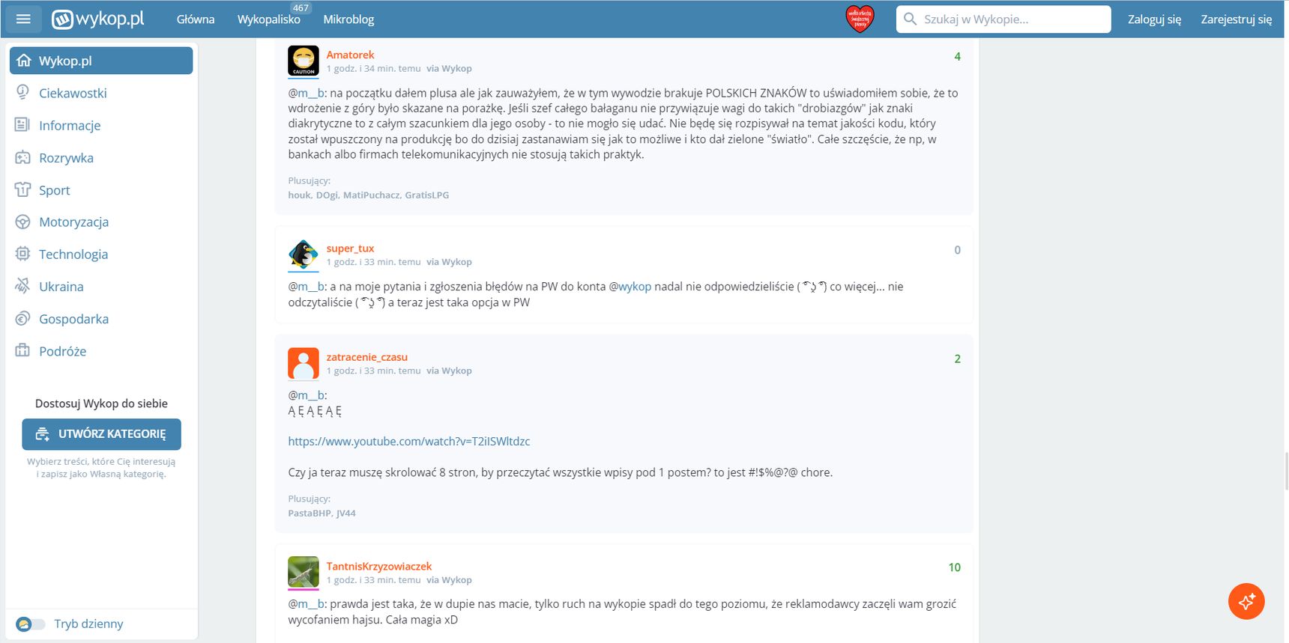The image size is (1289, 643).
Task: Open Amatorek's avatar thumbnail
Action: coord(304,61)
